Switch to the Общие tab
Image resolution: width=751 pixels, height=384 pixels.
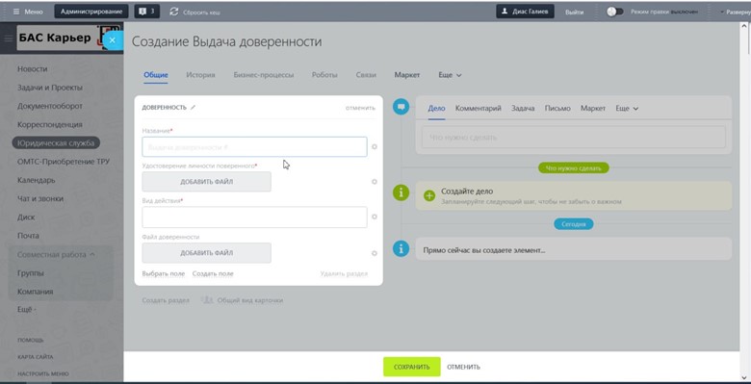tap(156, 75)
